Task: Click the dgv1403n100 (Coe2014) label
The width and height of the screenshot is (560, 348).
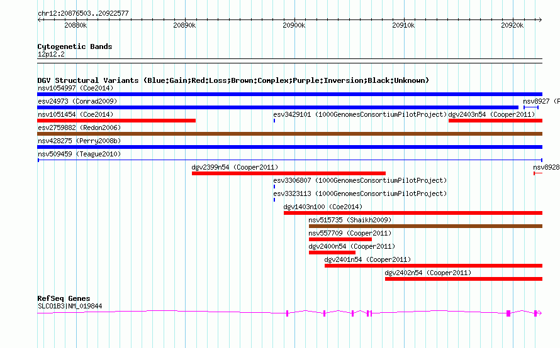Action: (x=323, y=207)
